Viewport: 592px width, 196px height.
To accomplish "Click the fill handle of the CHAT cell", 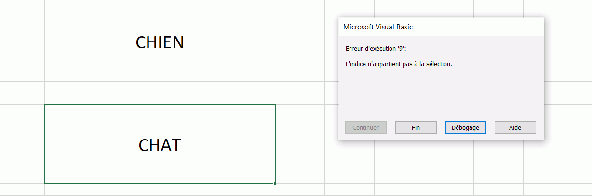I will pos(275,184).
